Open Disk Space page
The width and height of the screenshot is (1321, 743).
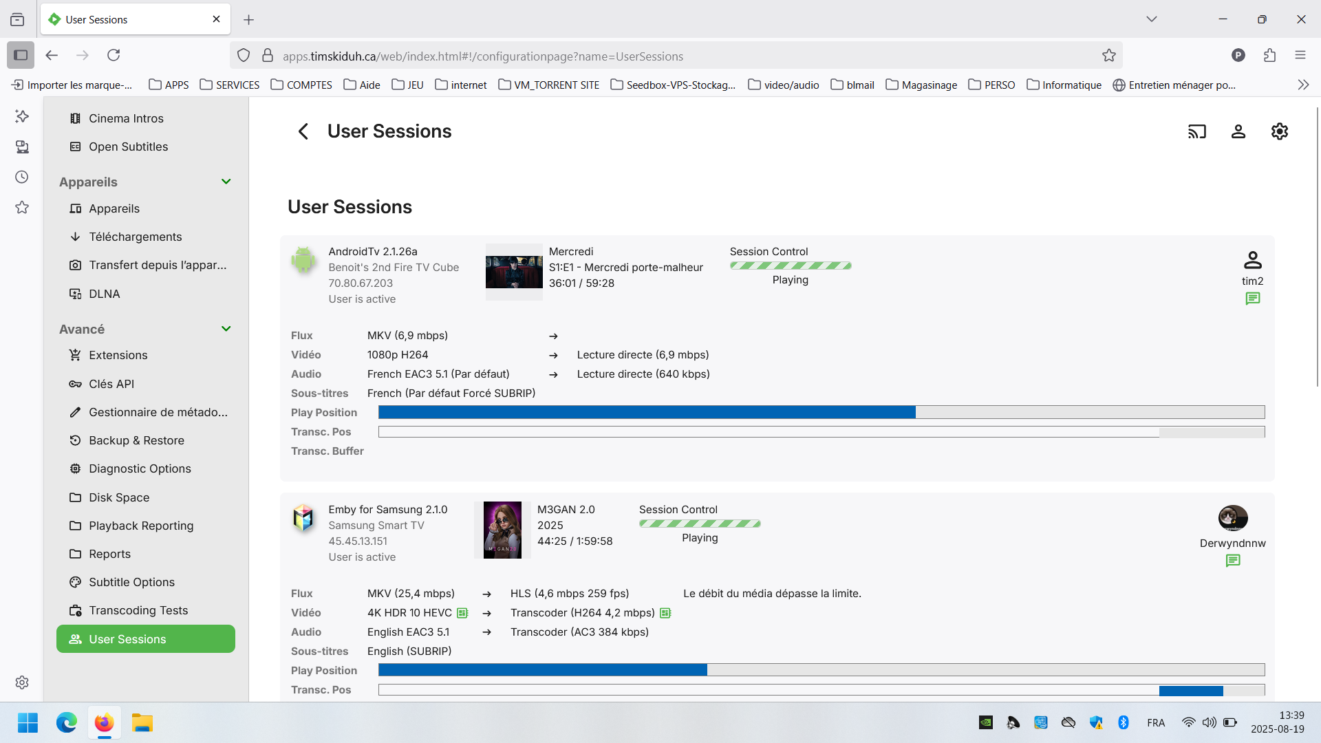118,497
